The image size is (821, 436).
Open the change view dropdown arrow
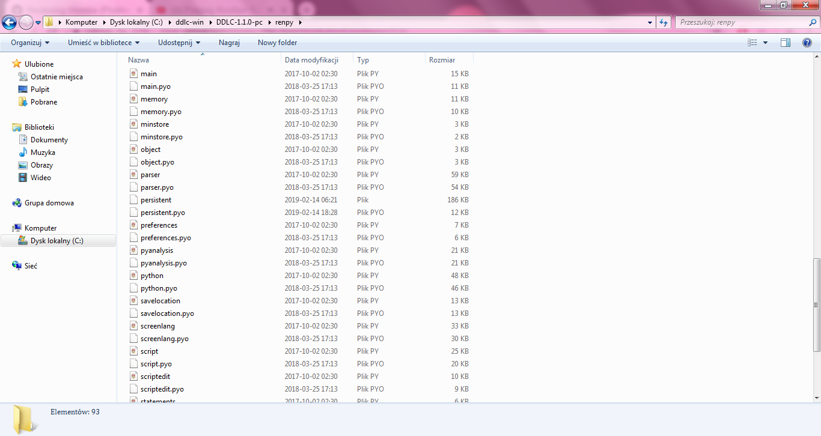[x=765, y=42]
